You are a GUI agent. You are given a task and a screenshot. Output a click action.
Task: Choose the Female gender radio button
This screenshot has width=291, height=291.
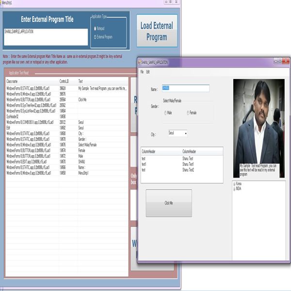(x=188, y=113)
